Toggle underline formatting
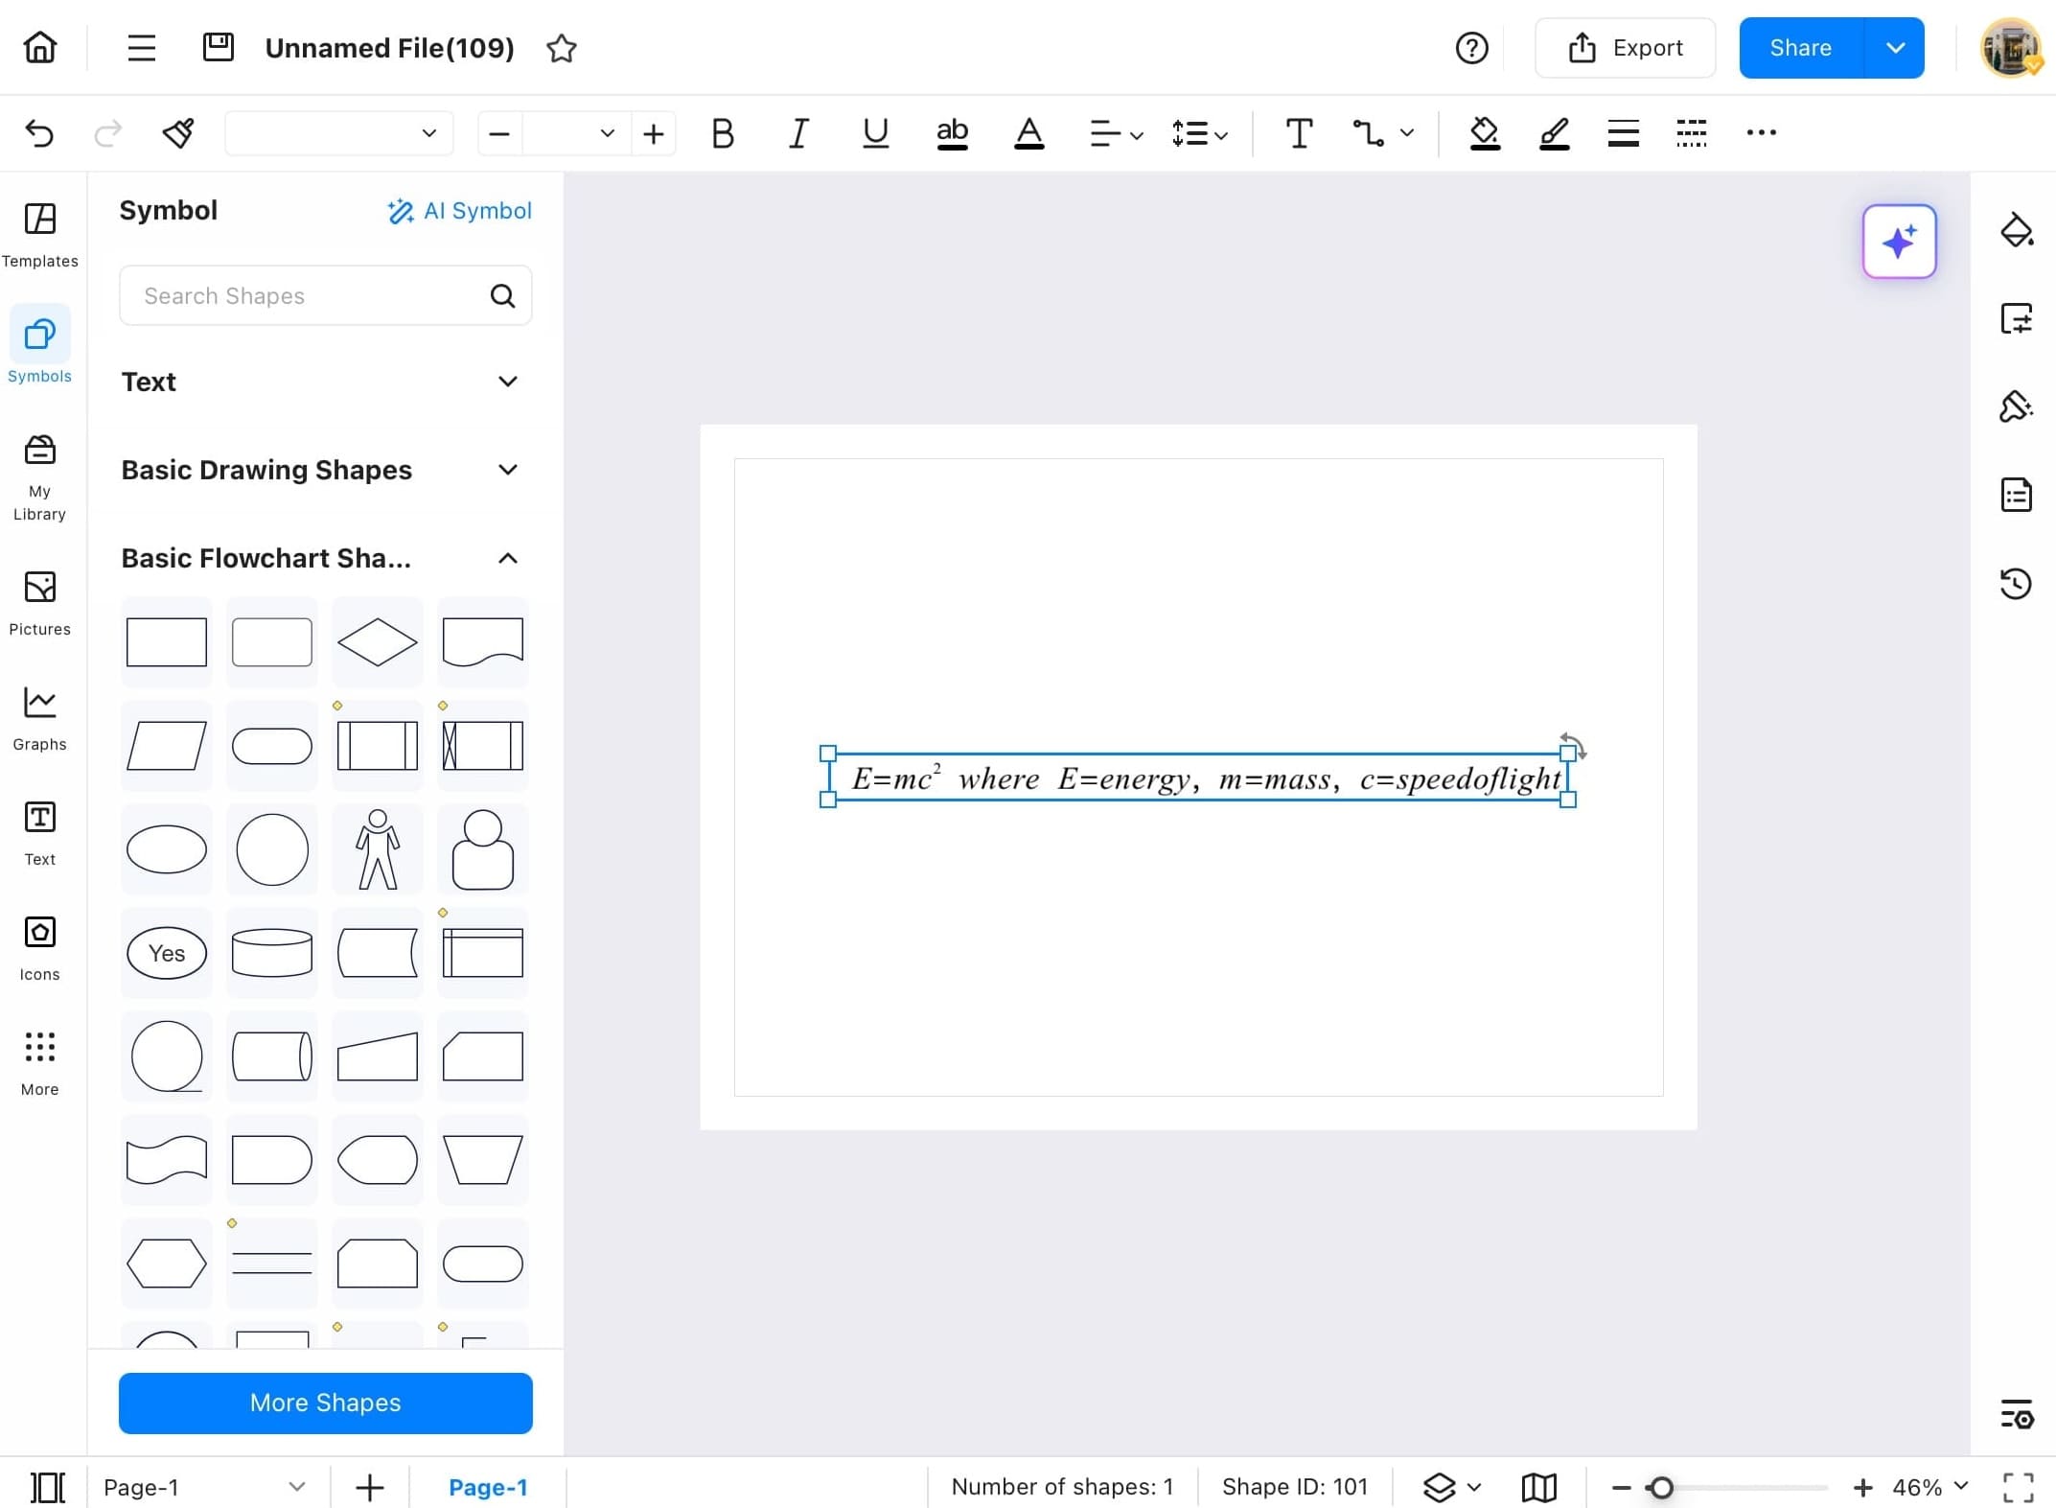Image resolution: width=2056 pixels, height=1508 pixels. [x=874, y=133]
